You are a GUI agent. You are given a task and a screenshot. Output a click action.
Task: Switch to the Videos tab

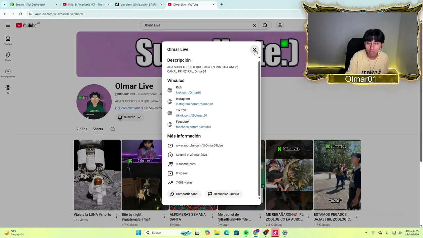click(x=82, y=129)
